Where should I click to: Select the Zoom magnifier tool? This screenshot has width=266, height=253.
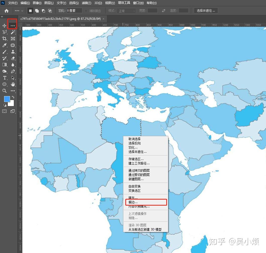tap(5, 91)
